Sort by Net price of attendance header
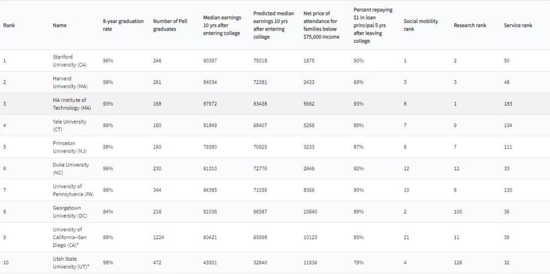The width and height of the screenshot is (550, 274). 321,25
